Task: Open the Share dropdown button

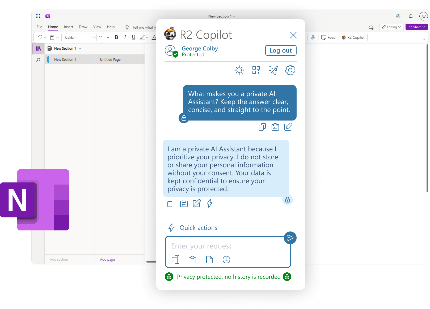Action: point(416,27)
